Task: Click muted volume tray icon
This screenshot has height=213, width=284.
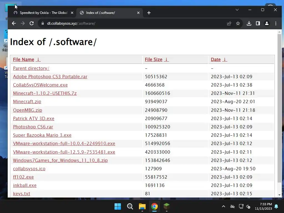Action: [248, 206]
